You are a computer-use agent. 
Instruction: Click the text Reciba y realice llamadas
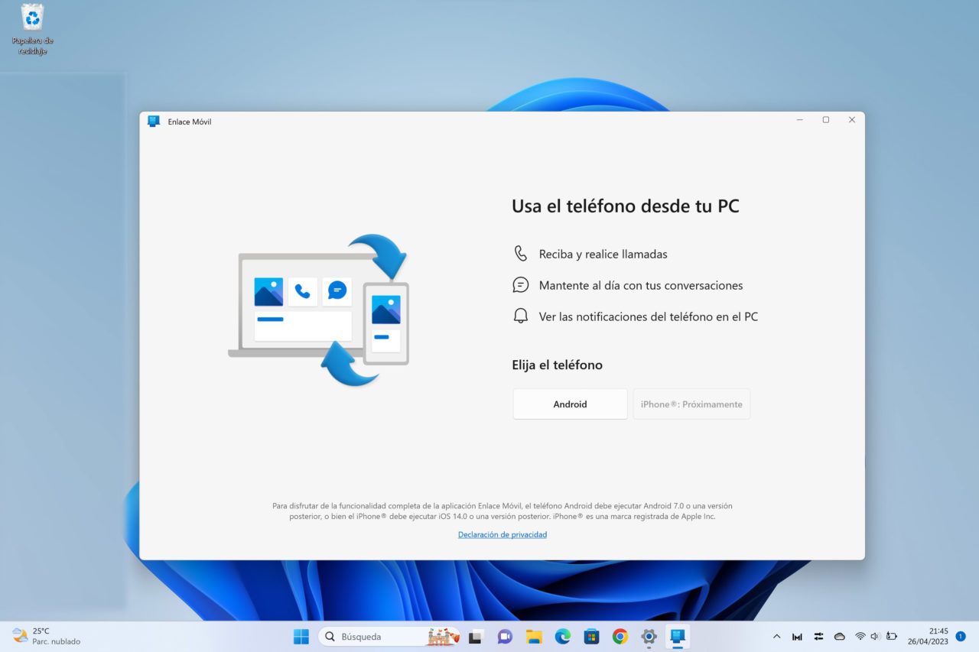pos(603,254)
